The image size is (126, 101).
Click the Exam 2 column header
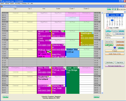point(86,9)
